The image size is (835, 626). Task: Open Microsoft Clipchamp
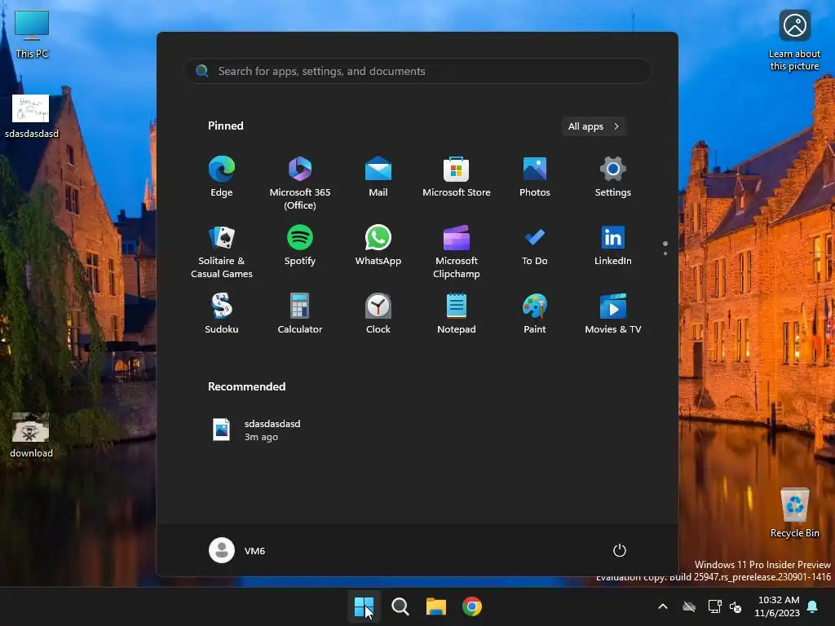coord(457,252)
